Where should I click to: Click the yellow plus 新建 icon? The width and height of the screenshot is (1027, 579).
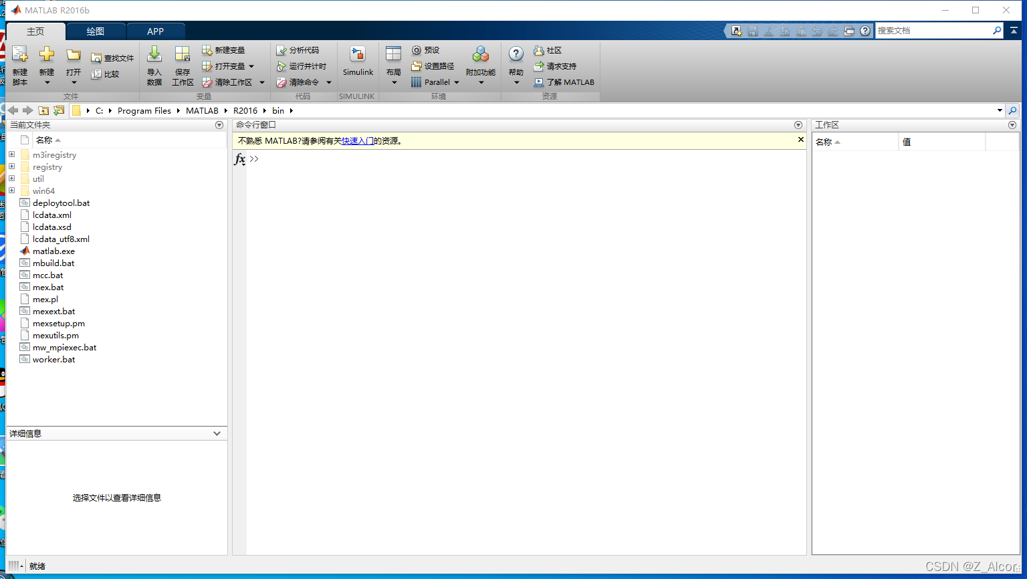(47, 55)
